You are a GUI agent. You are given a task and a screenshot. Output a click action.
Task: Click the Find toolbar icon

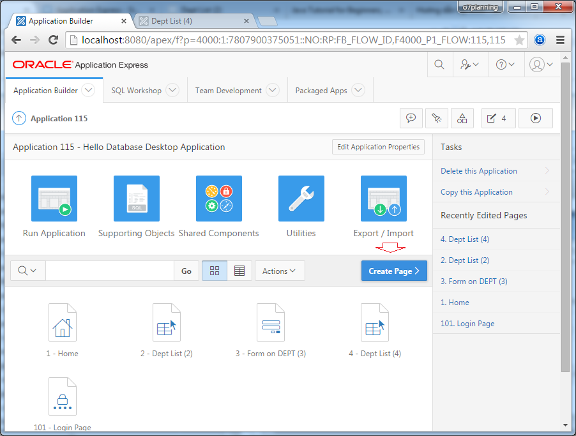pyautogui.click(x=436, y=118)
